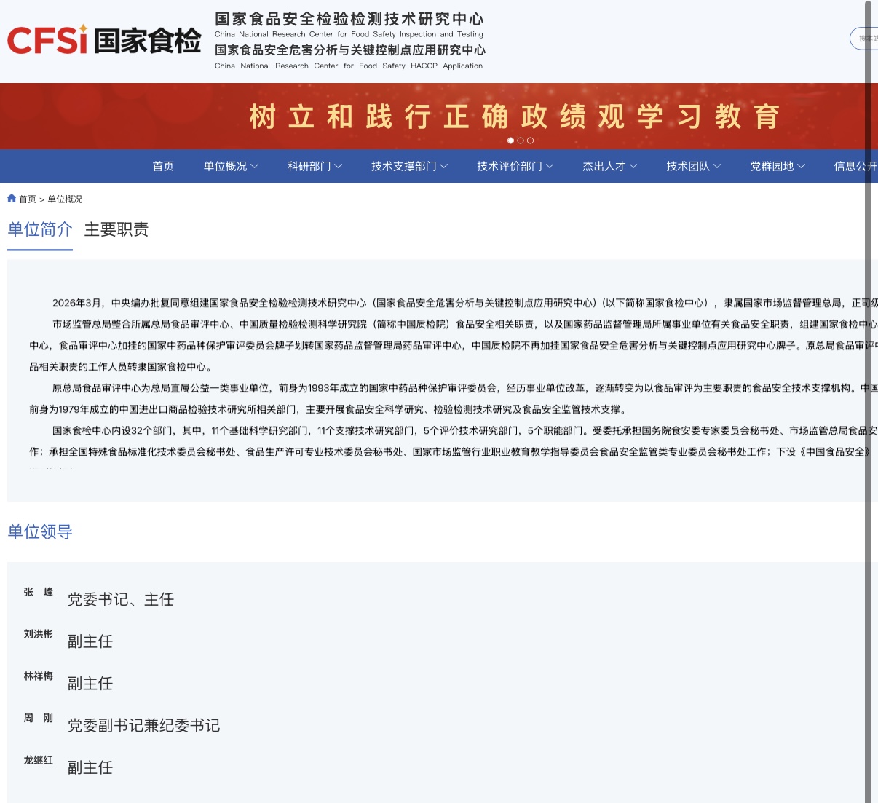Expand the 技术支撑部门 dropdown menu

pyautogui.click(x=409, y=166)
